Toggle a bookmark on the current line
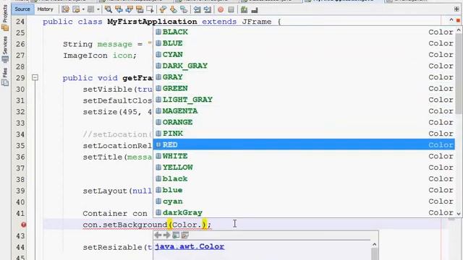This screenshot has height=260, width=463. [184, 9]
